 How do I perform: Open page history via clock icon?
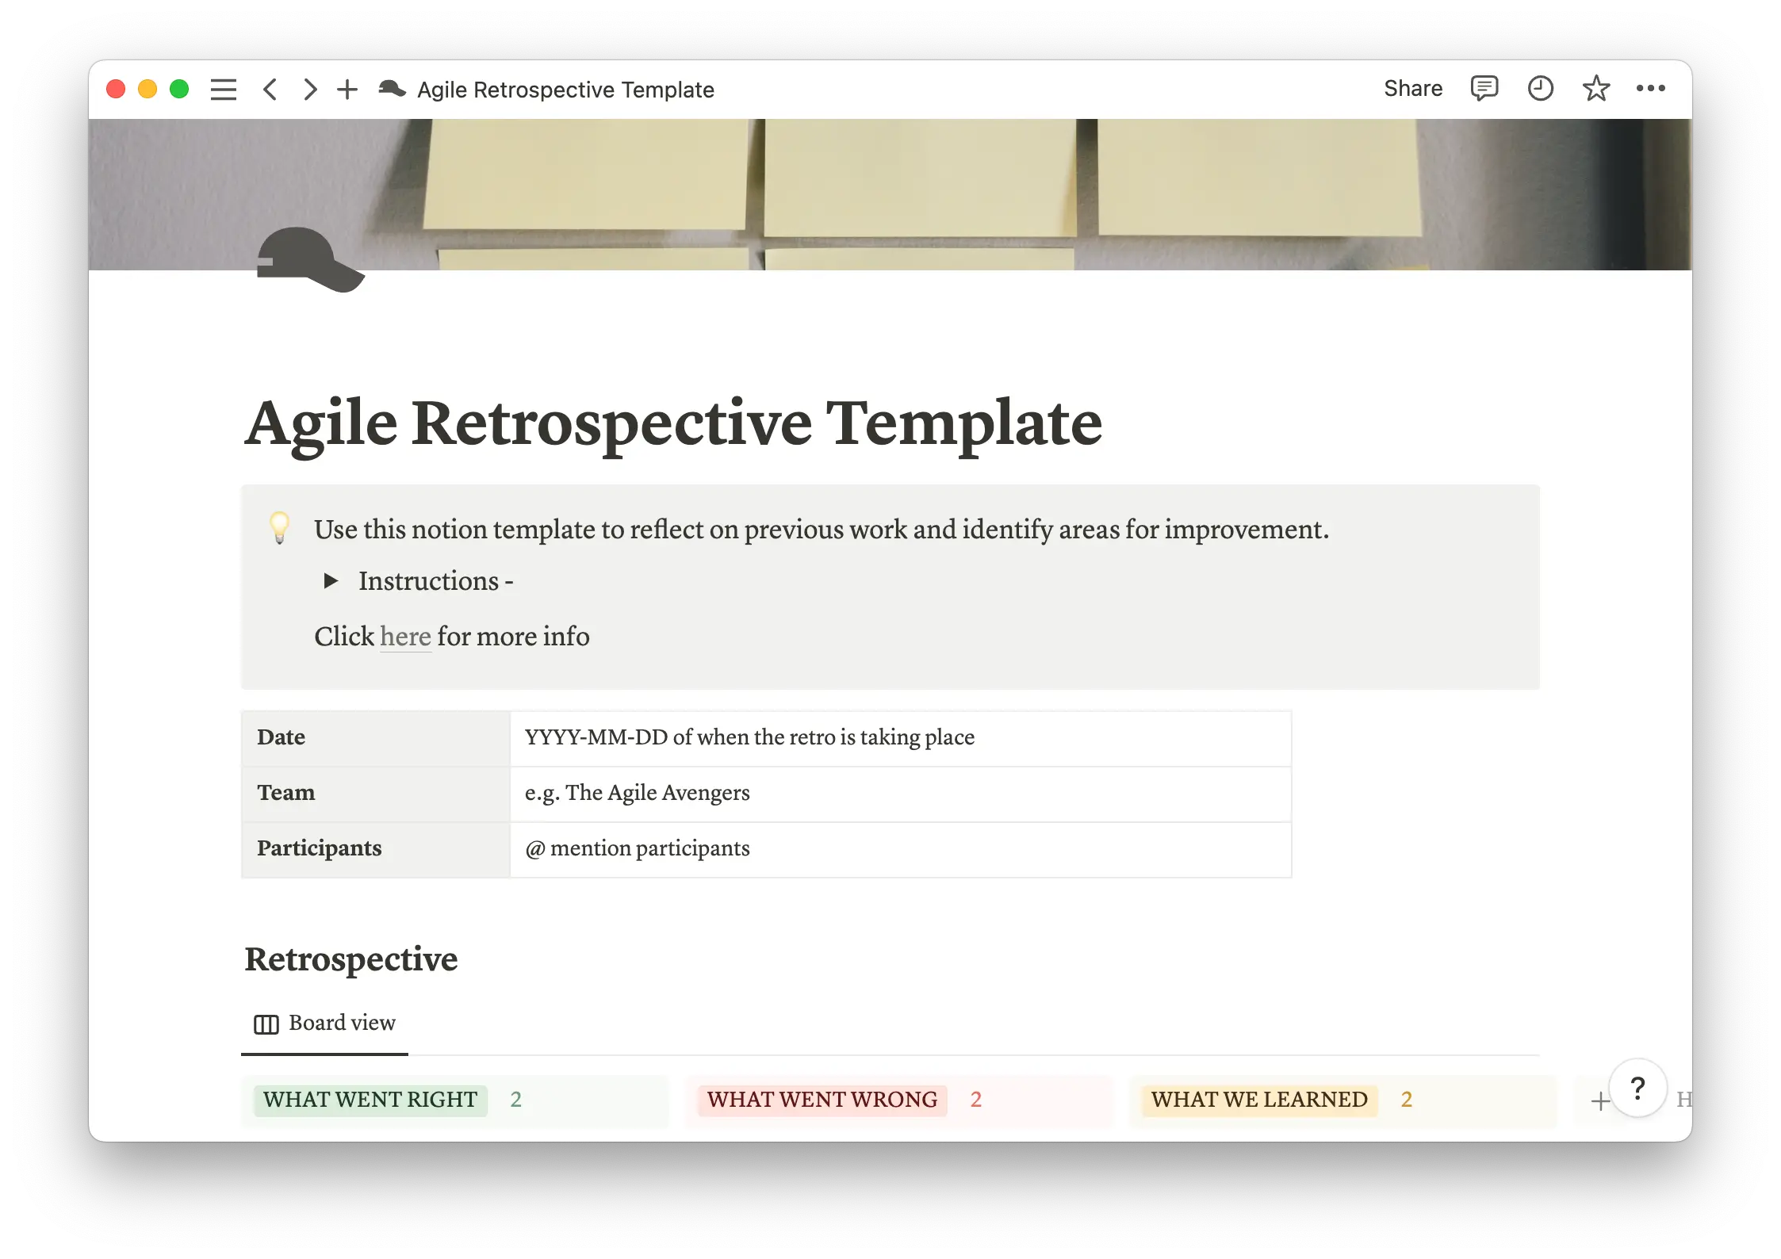point(1540,89)
